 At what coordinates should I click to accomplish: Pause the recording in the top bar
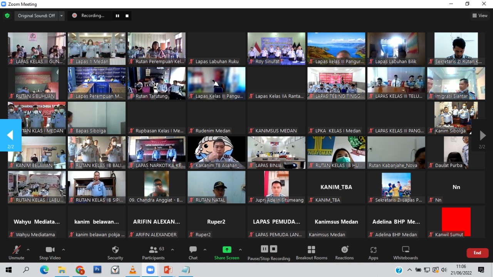(x=117, y=16)
